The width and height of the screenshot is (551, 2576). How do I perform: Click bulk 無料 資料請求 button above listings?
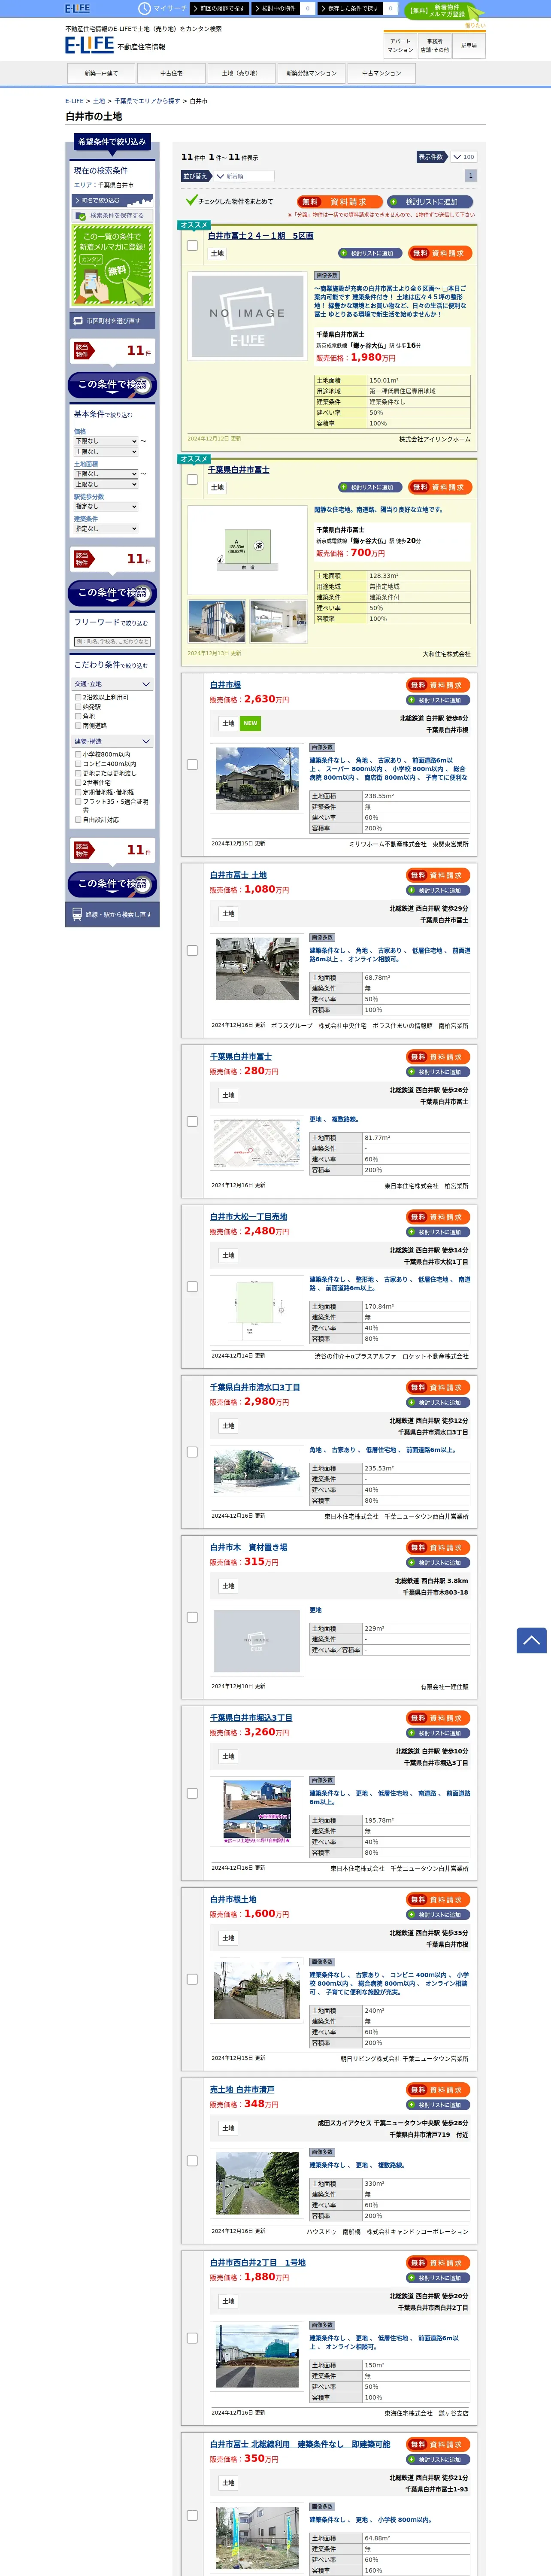[x=339, y=202]
